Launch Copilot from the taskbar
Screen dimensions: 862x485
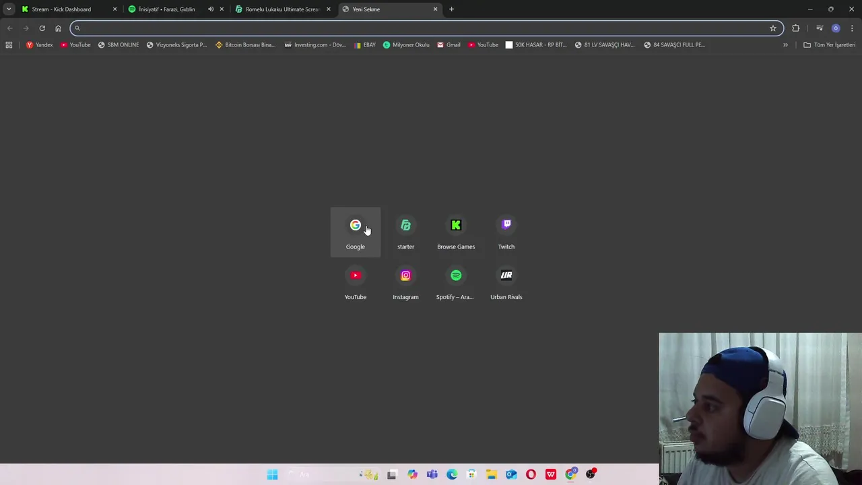click(412, 474)
